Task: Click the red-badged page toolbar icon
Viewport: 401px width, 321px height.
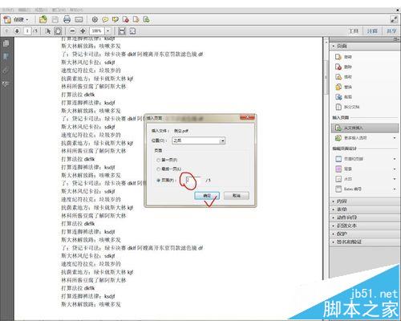Action: click(x=126, y=19)
